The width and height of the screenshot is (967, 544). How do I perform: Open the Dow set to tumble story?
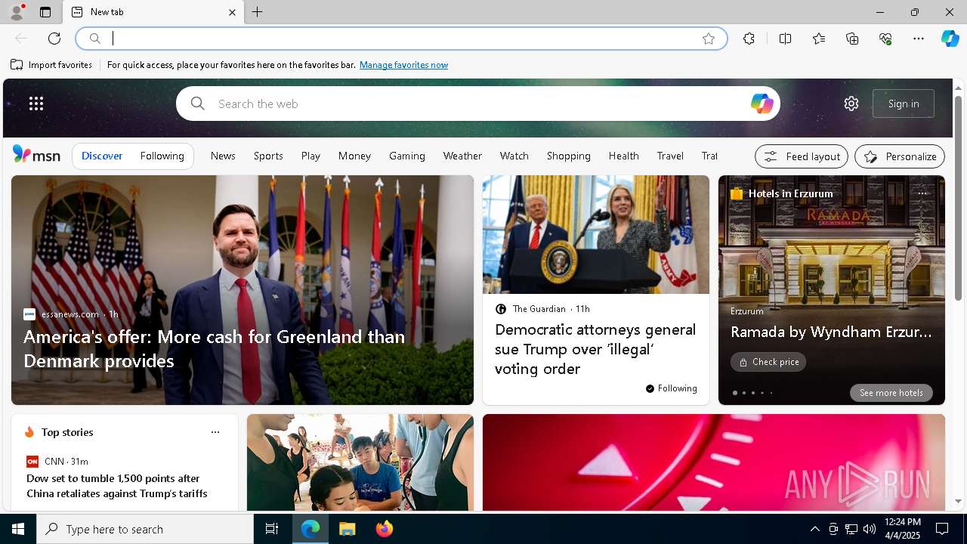tap(117, 486)
